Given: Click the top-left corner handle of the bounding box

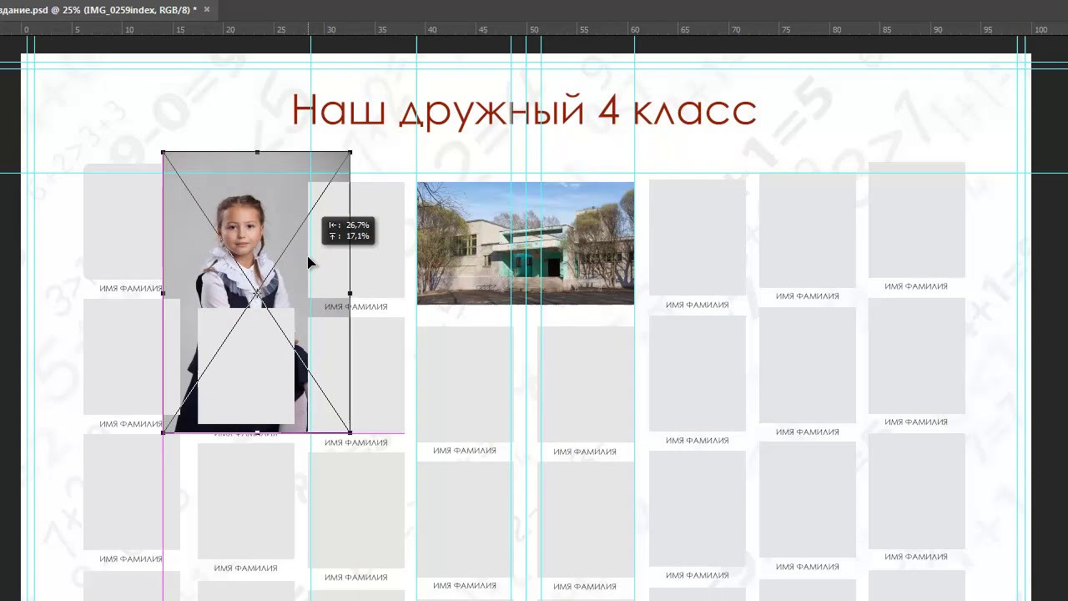Looking at the screenshot, I should pos(164,153).
